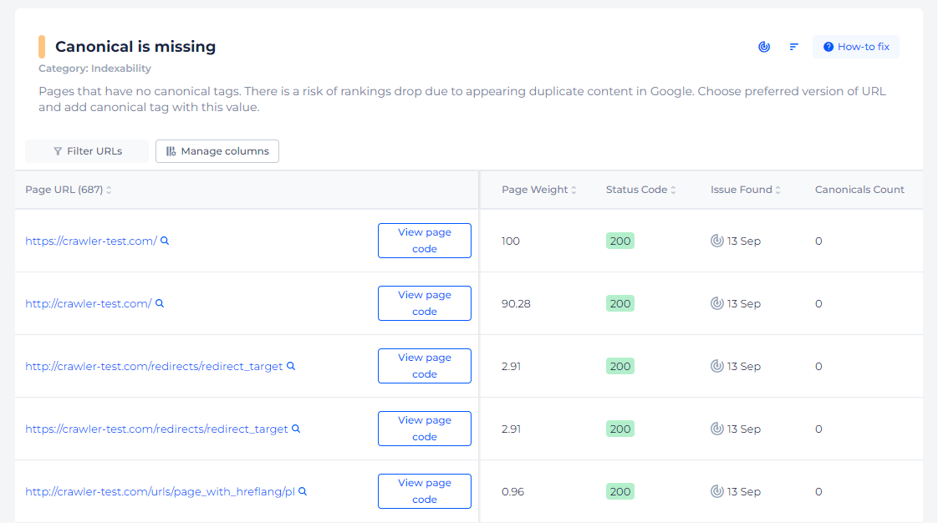This screenshot has height=523, width=938.
Task: Open https://crawler-test.com/redirects/redirect_target link
Action: (156, 429)
